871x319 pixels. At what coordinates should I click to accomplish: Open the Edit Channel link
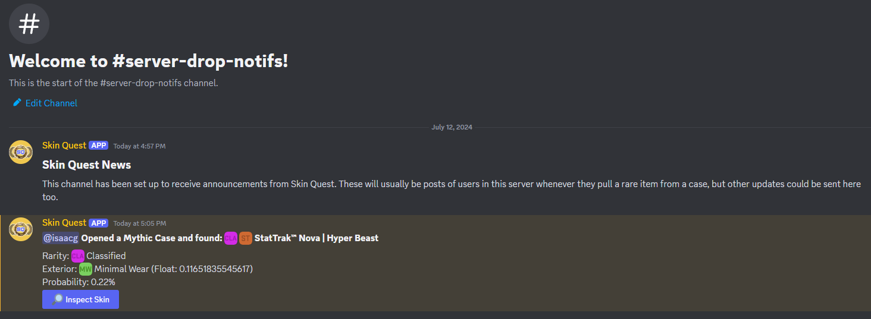(x=51, y=103)
